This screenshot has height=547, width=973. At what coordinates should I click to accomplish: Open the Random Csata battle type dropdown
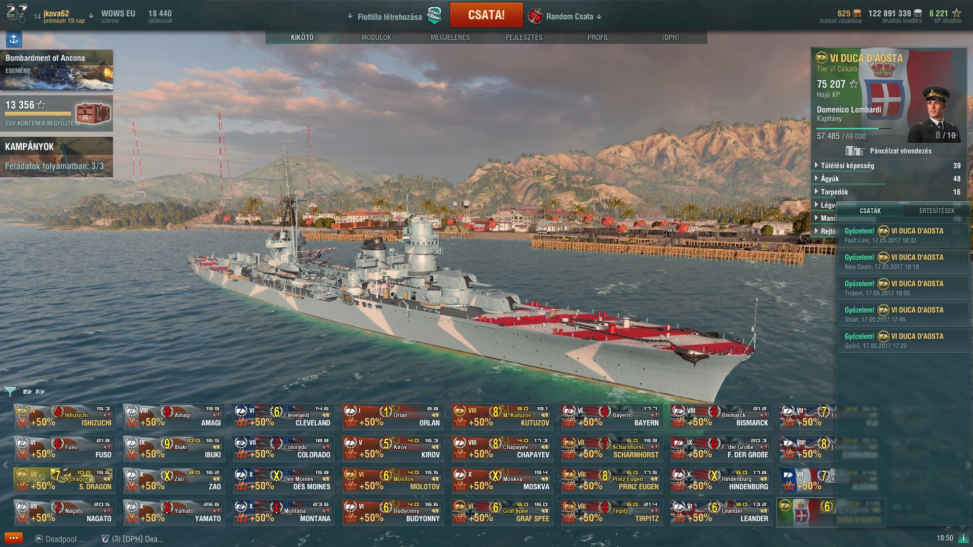[x=565, y=16]
